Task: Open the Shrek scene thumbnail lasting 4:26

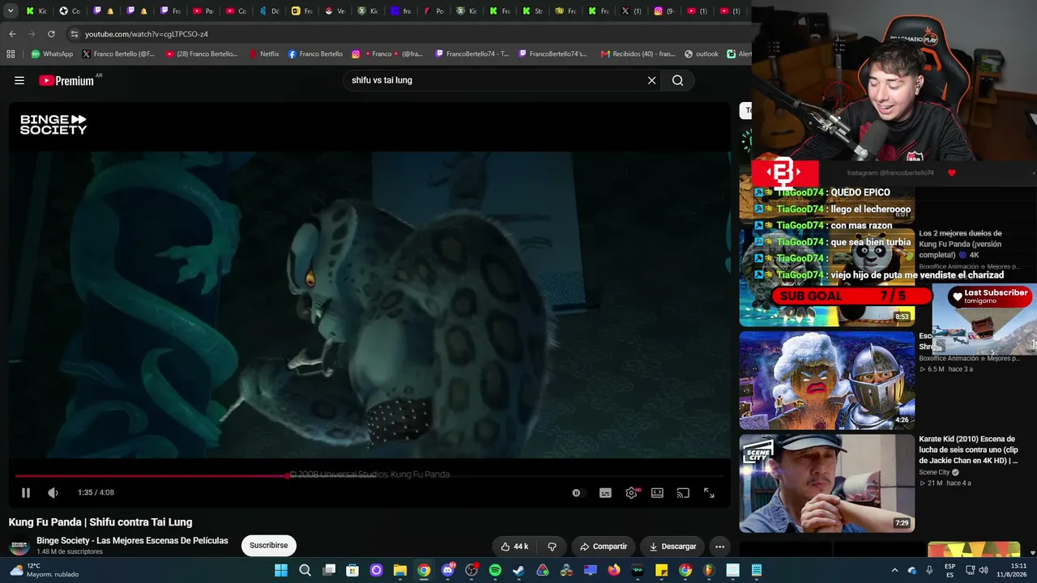Action: click(827, 381)
